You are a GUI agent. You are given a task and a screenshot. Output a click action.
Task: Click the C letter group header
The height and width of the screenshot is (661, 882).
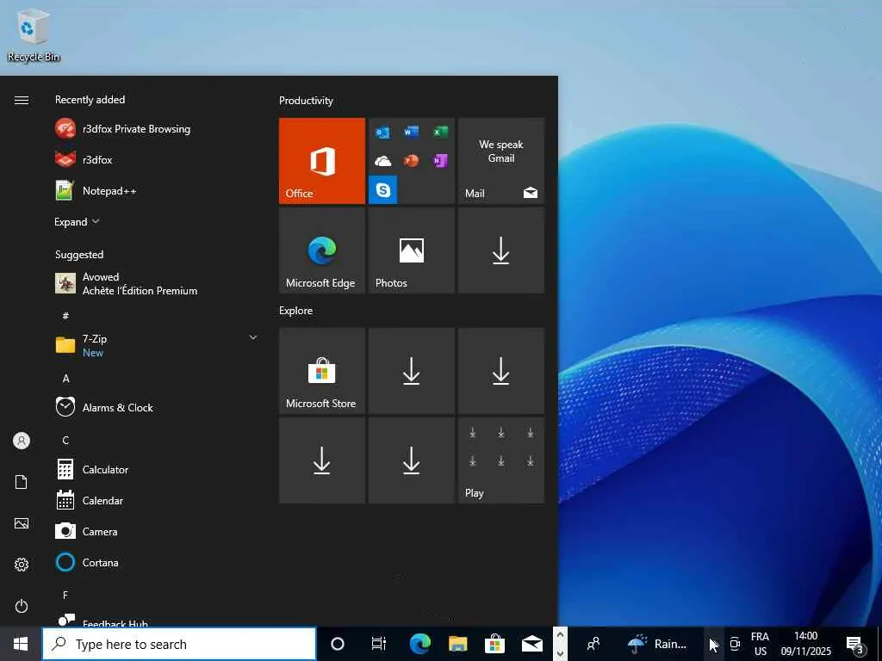(x=65, y=440)
